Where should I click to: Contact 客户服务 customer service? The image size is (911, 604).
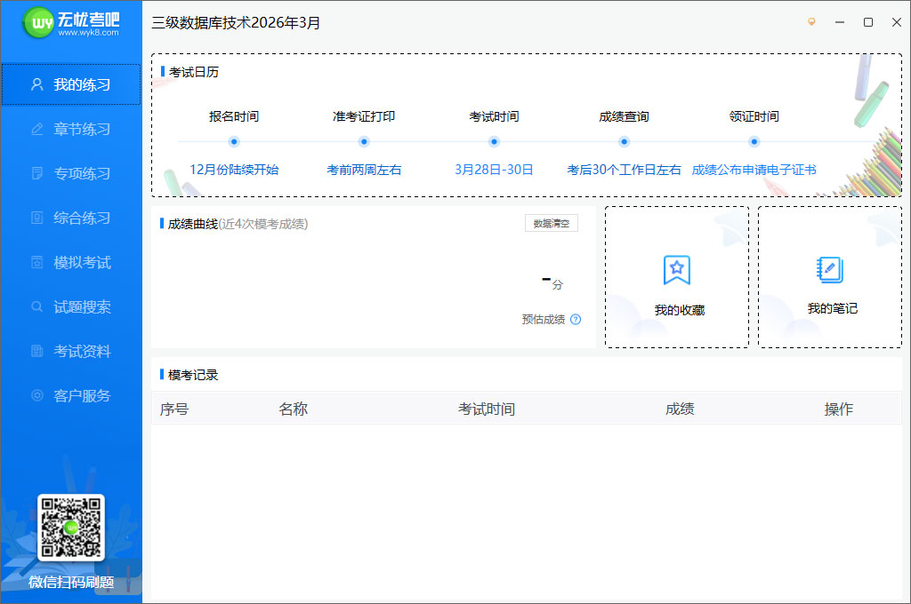pos(71,395)
